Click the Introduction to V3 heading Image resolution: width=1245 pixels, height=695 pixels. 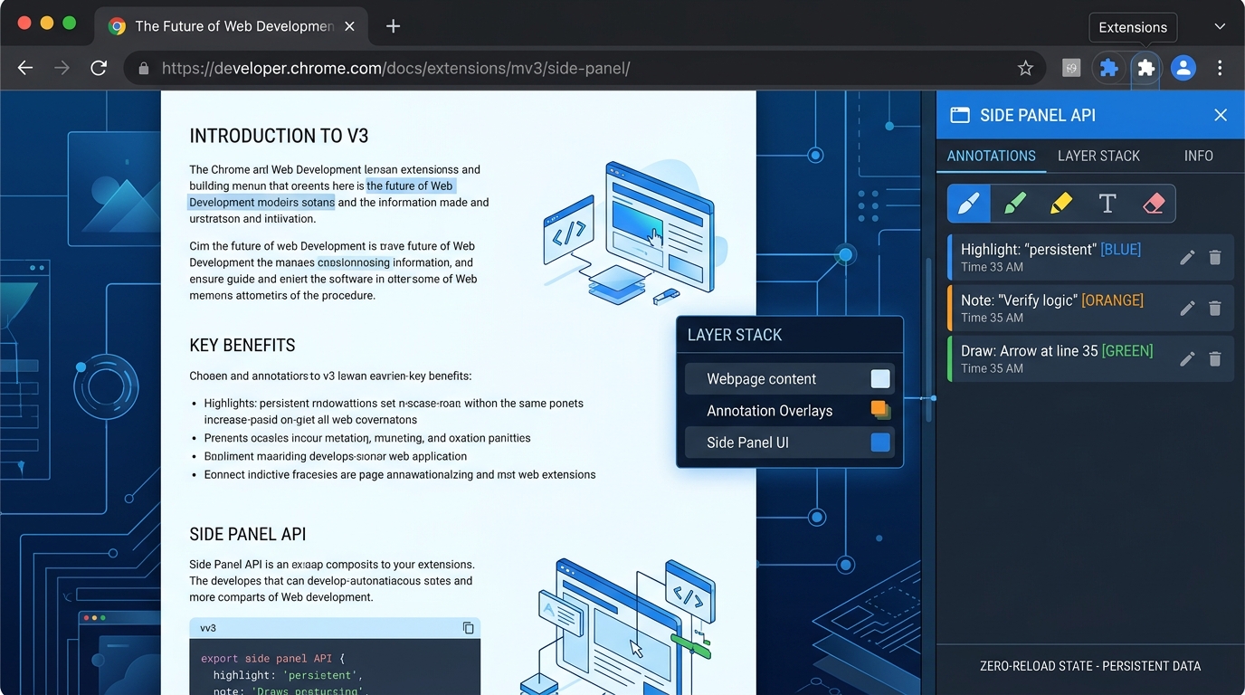279,137
